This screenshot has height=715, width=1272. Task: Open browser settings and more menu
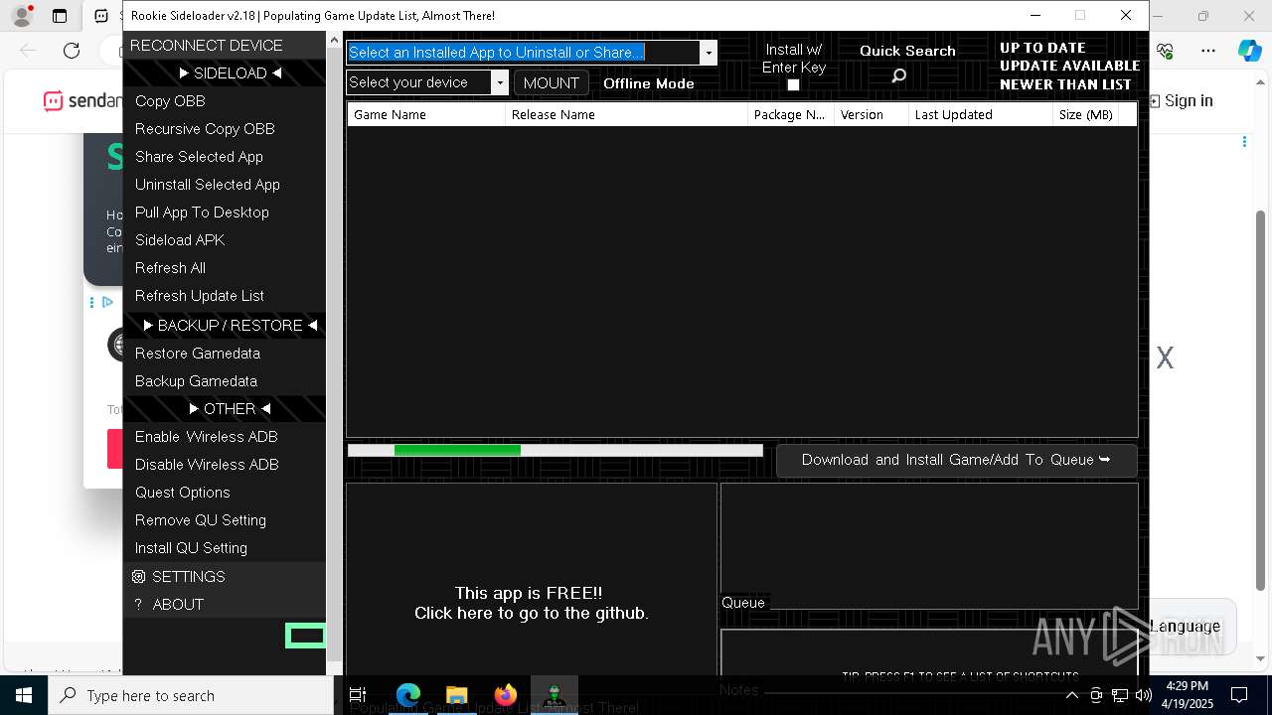[1207, 51]
